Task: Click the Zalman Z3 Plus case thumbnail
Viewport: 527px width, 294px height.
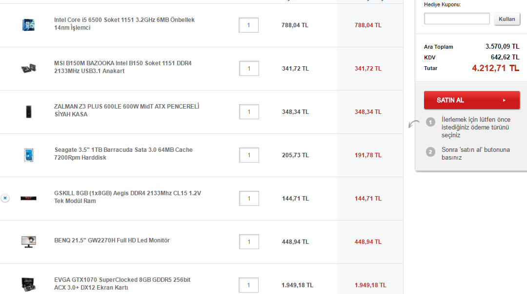Action: tap(28, 112)
